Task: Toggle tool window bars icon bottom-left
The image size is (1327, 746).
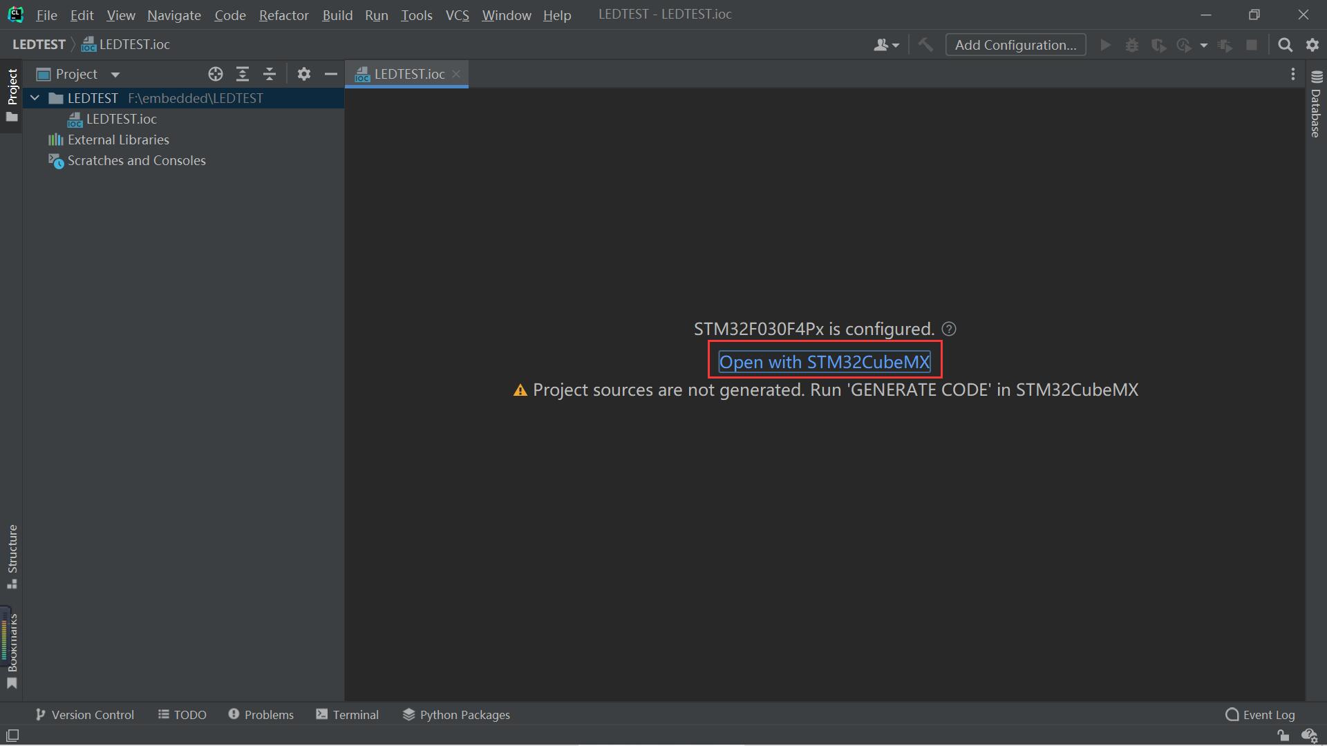Action: pos(12,736)
